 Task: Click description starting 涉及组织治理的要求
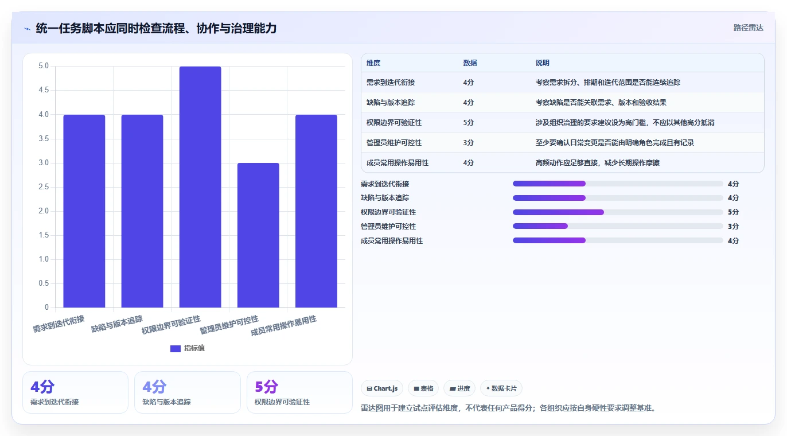[x=625, y=123]
